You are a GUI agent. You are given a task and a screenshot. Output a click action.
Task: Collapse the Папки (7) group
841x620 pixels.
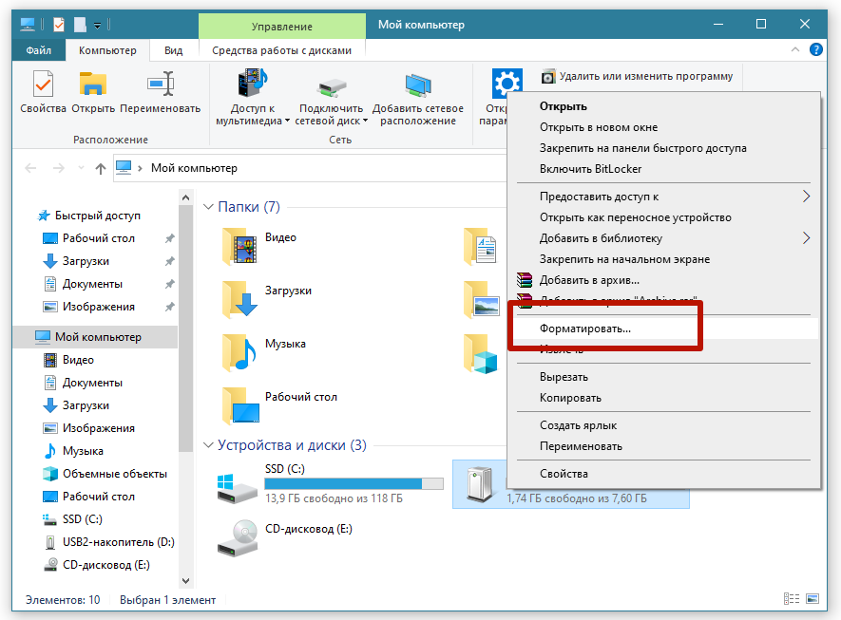click(208, 207)
